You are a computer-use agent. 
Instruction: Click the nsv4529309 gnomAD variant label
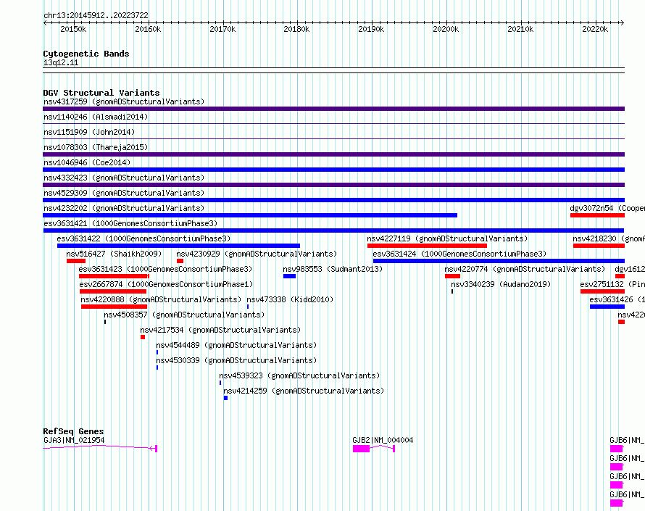point(124,193)
